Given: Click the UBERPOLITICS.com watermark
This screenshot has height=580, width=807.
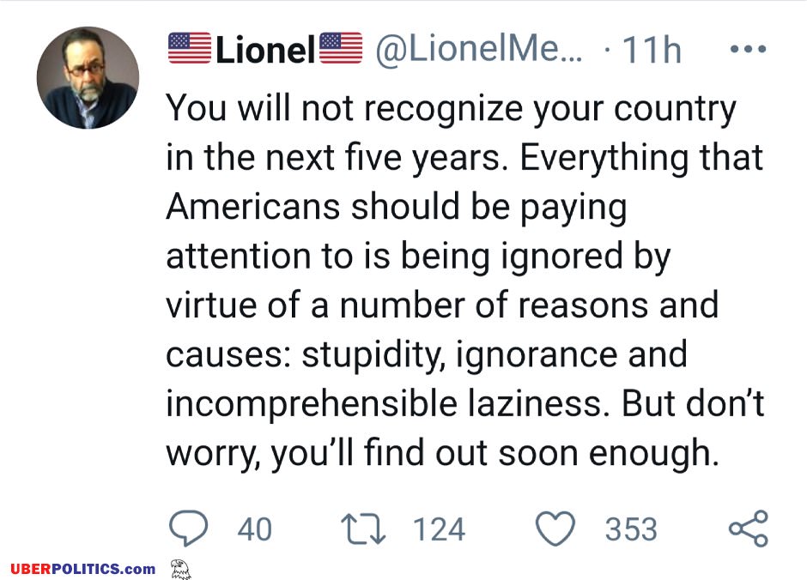Looking at the screenshot, I should [83, 569].
